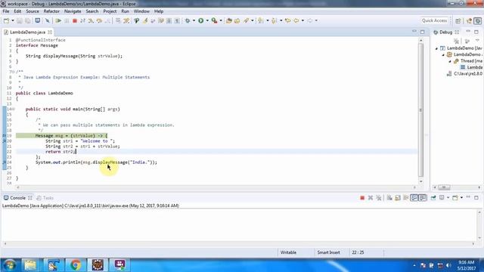Collapse the Javadoc comment fold at line 7
Screen dimensions: 484x272
point(12,72)
